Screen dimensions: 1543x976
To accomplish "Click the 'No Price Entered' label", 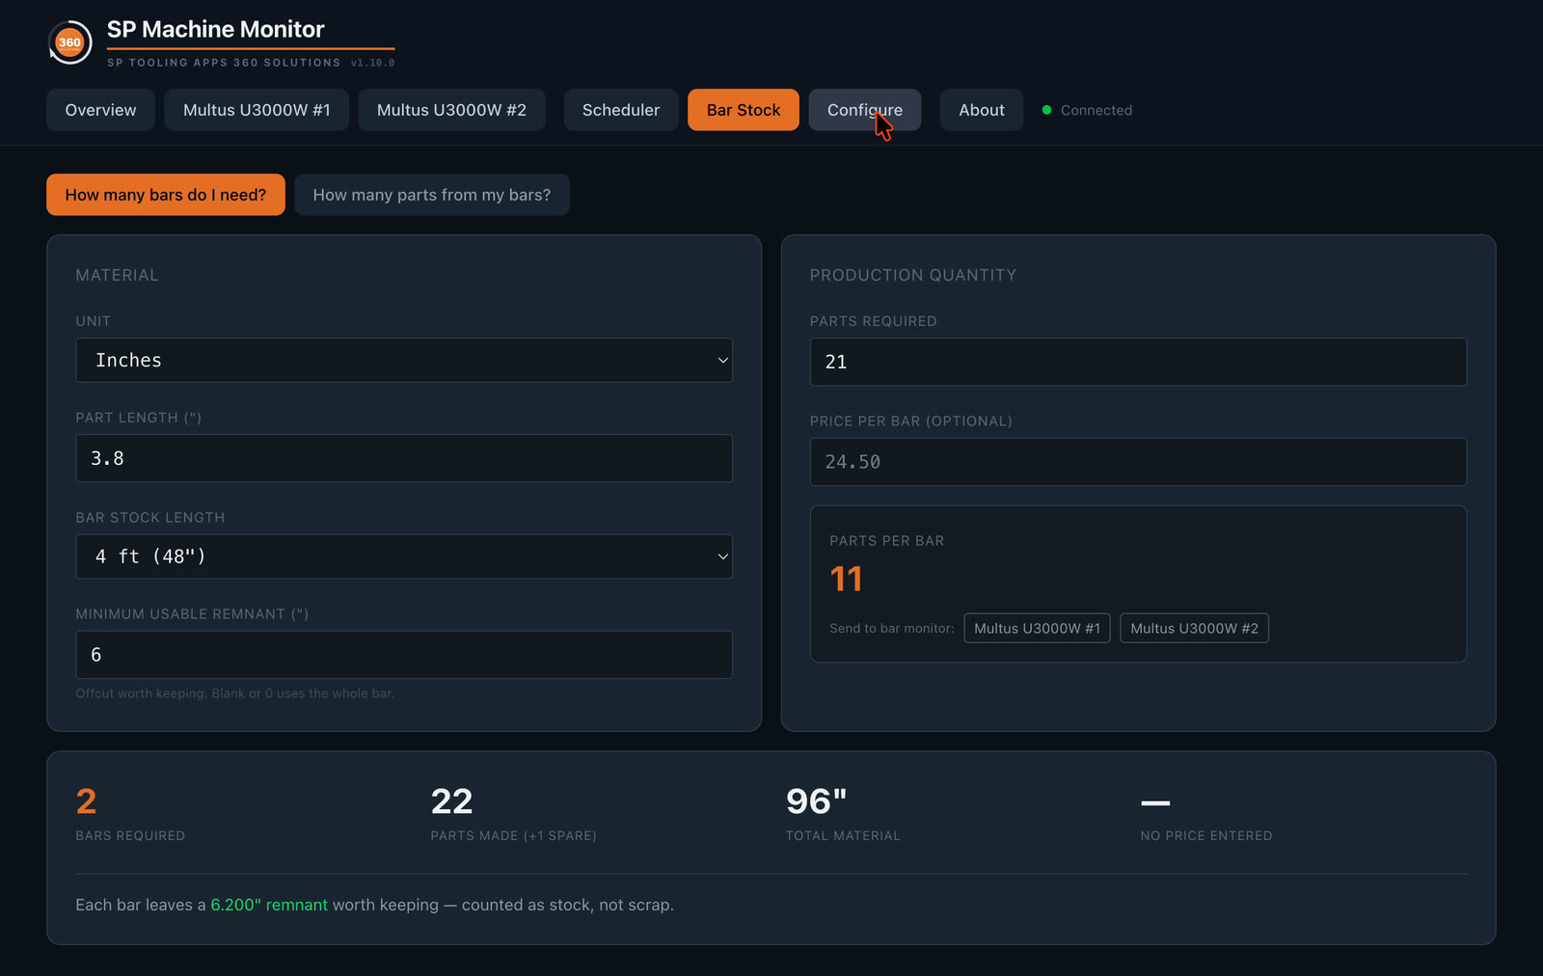I will point(1206,836).
